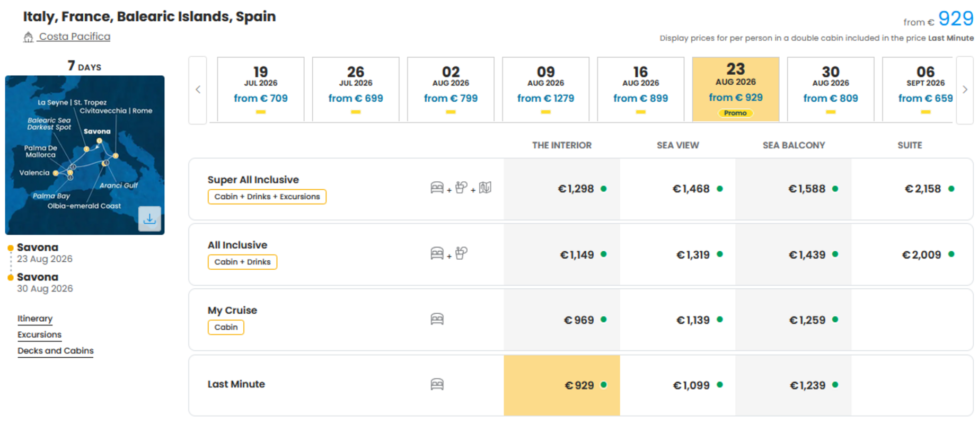The image size is (978, 424).
Task: Click the cabin bed icon in My Cruise row
Action: (437, 319)
